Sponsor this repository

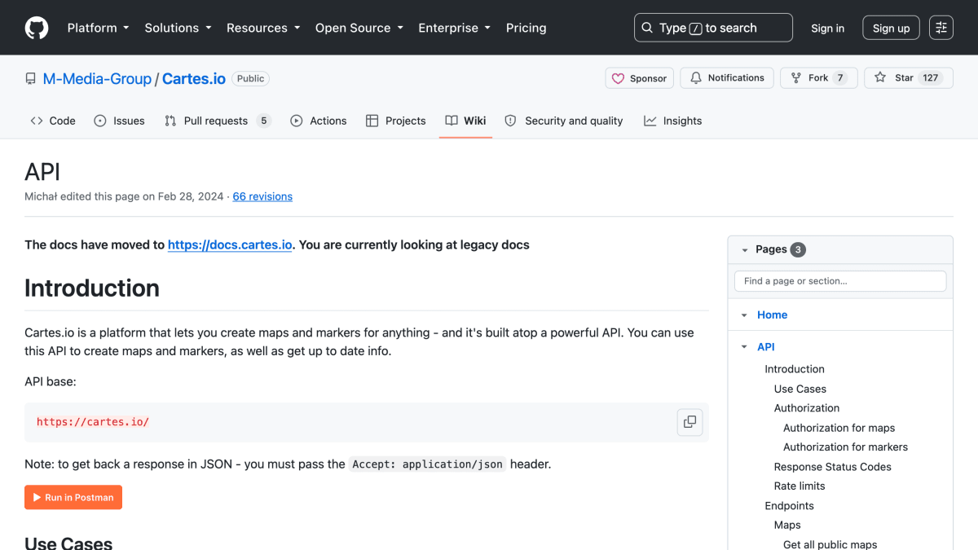640,78
